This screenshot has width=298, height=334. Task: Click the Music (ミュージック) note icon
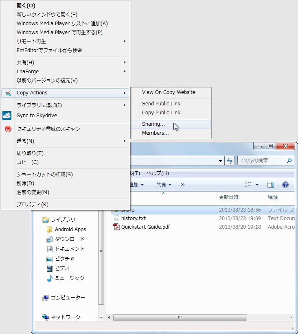(50, 278)
